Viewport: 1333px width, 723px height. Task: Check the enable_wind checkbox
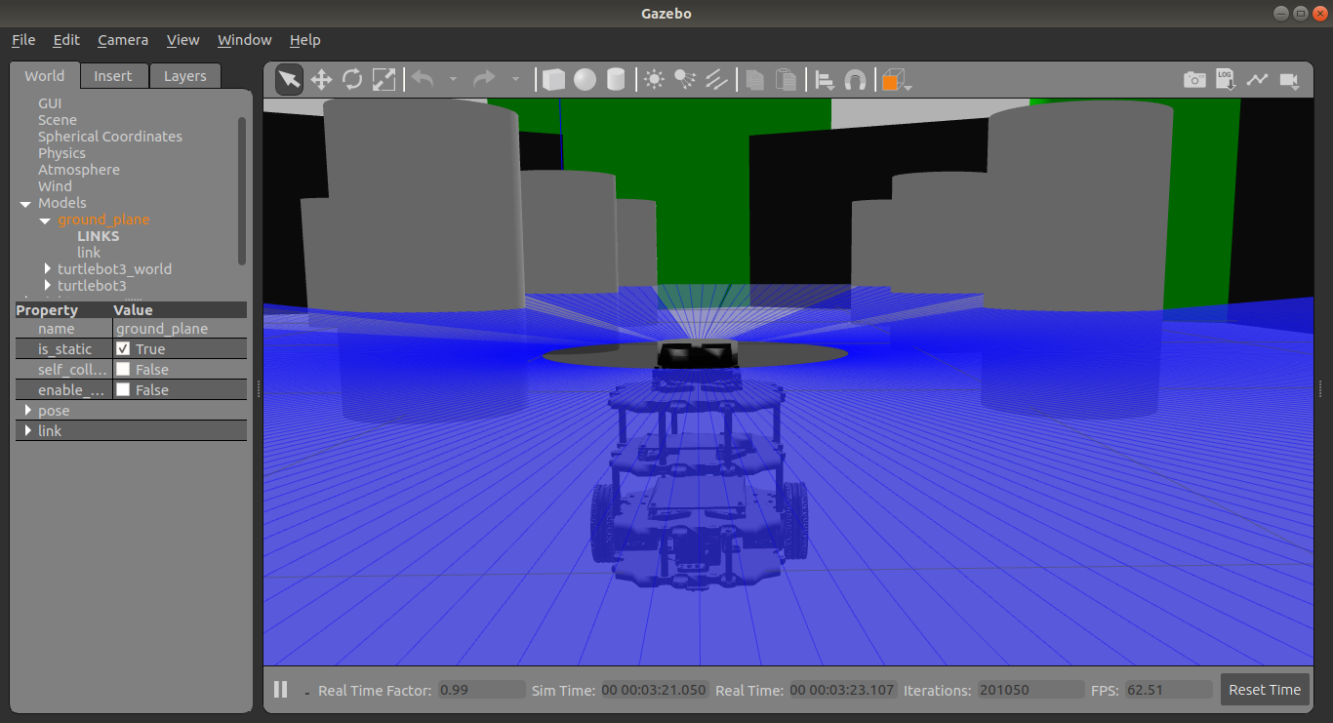pyautogui.click(x=125, y=389)
